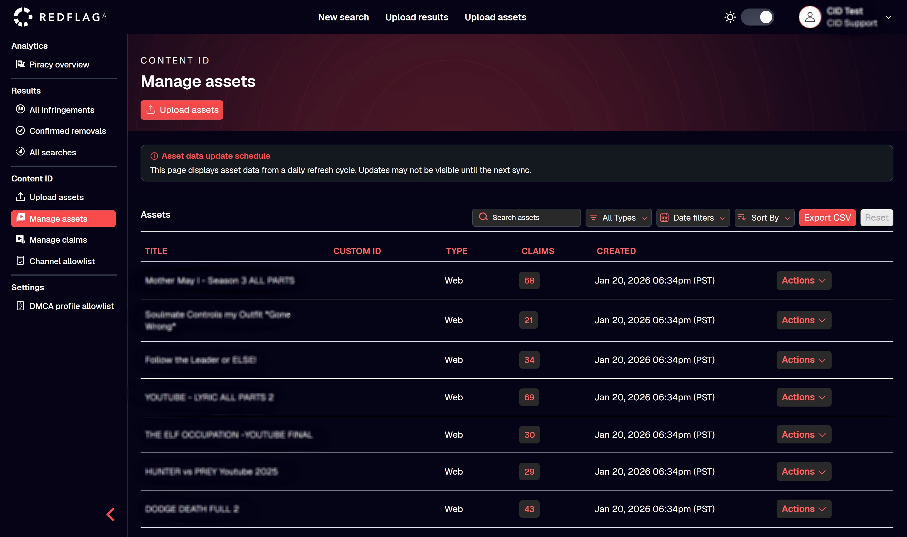
Task: Expand the Sort By dropdown
Action: click(x=764, y=217)
